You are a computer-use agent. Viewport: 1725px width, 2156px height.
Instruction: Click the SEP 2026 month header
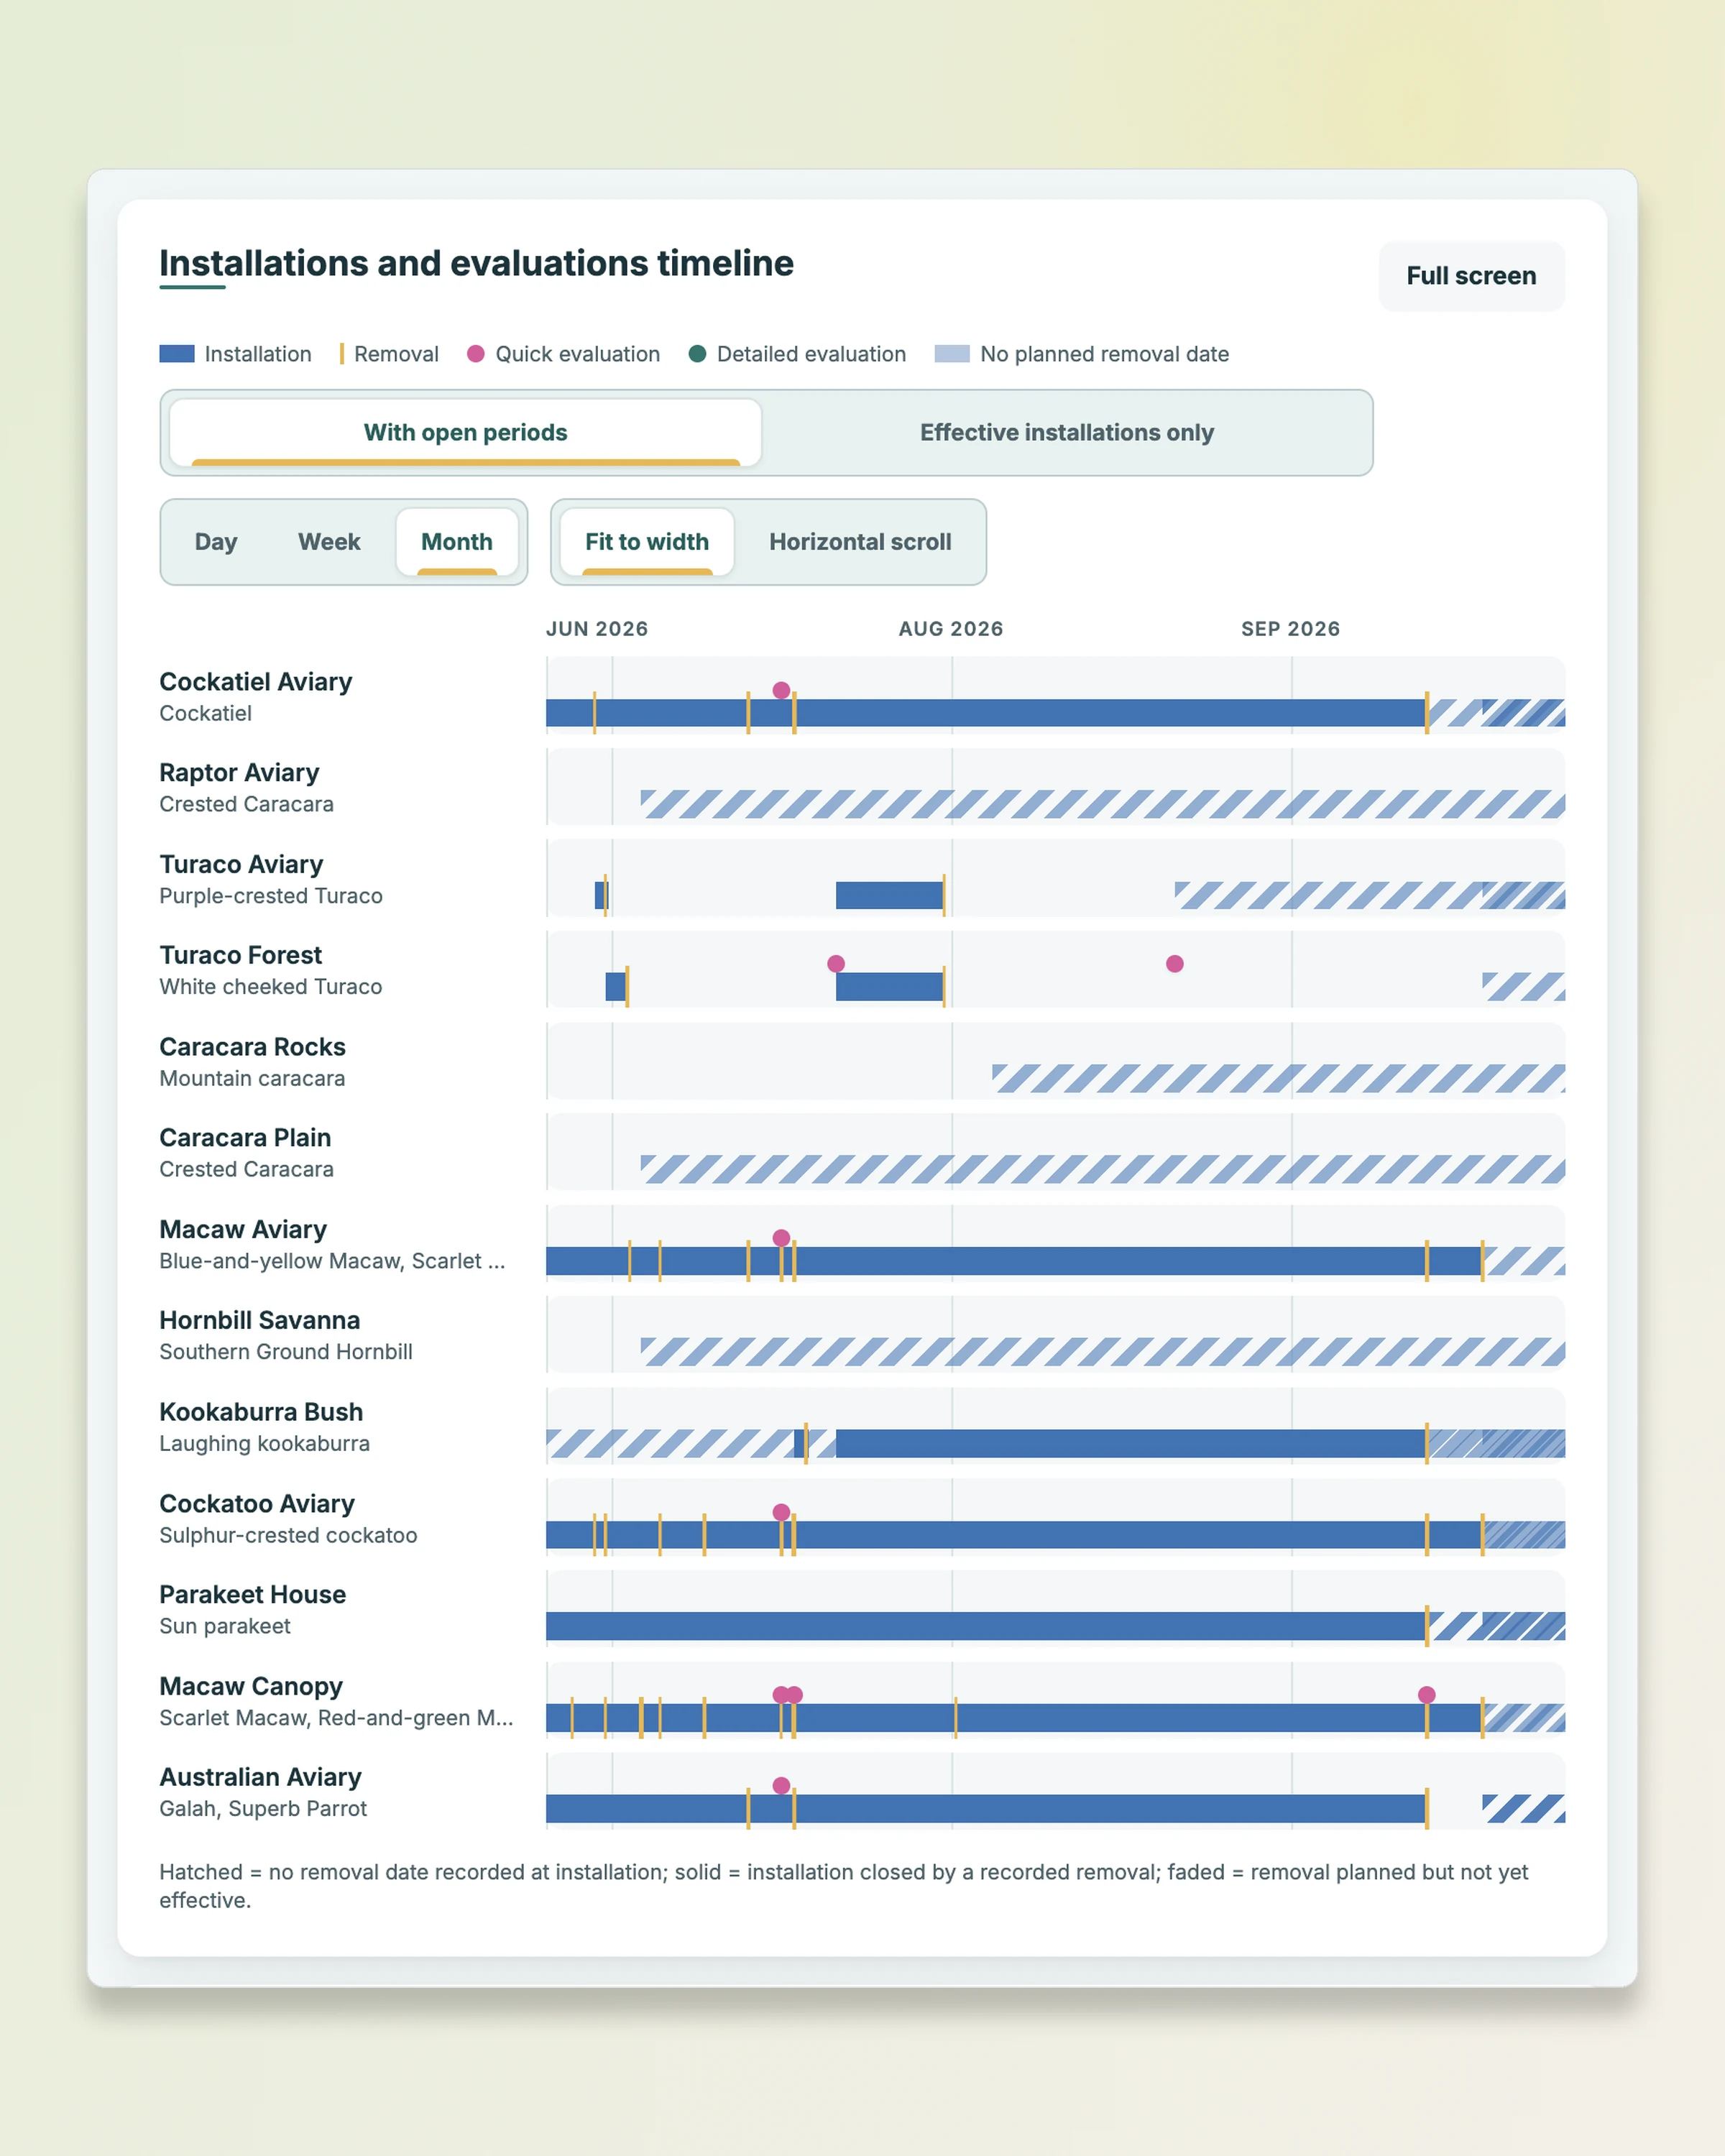click(1290, 629)
